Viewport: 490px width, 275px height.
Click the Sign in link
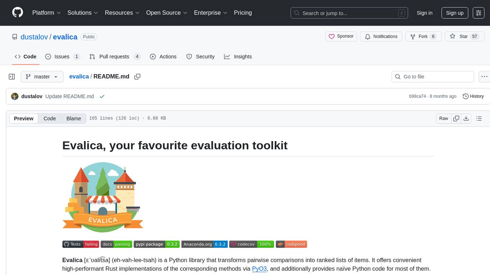coord(424,13)
